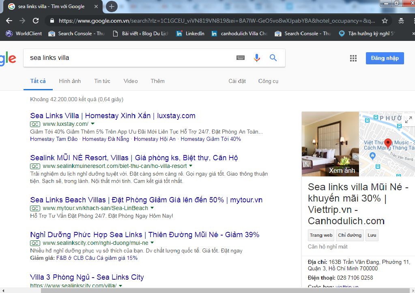The height and width of the screenshot is (293, 415).
Task: Open the LinkedIn bookmark
Action: (x=190, y=34)
